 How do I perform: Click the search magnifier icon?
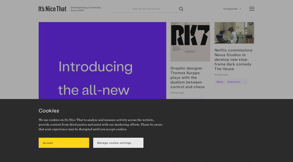point(181,9)
